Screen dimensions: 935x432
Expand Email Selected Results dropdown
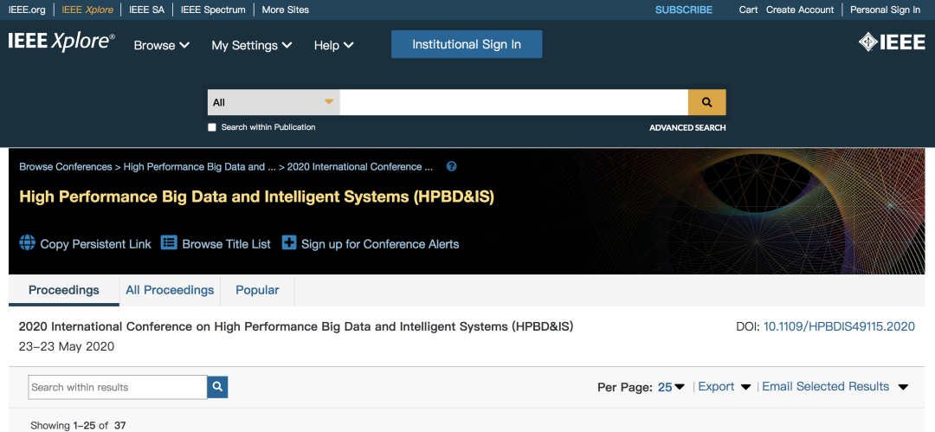(835, 387)
